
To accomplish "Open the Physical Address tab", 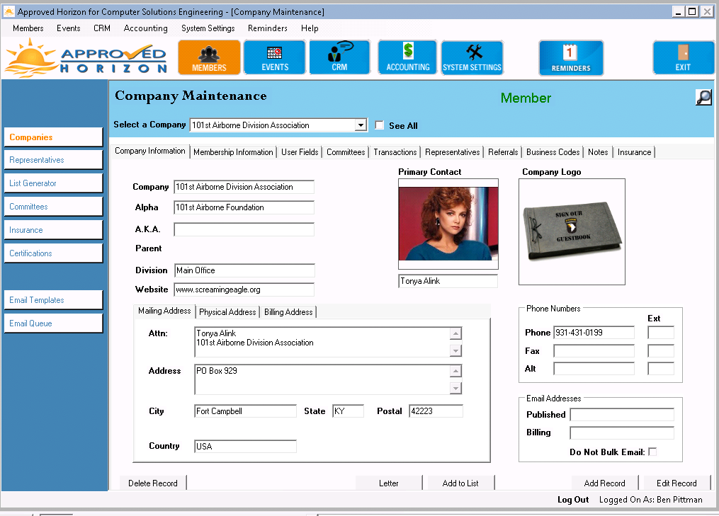I will tap(227, 312).
